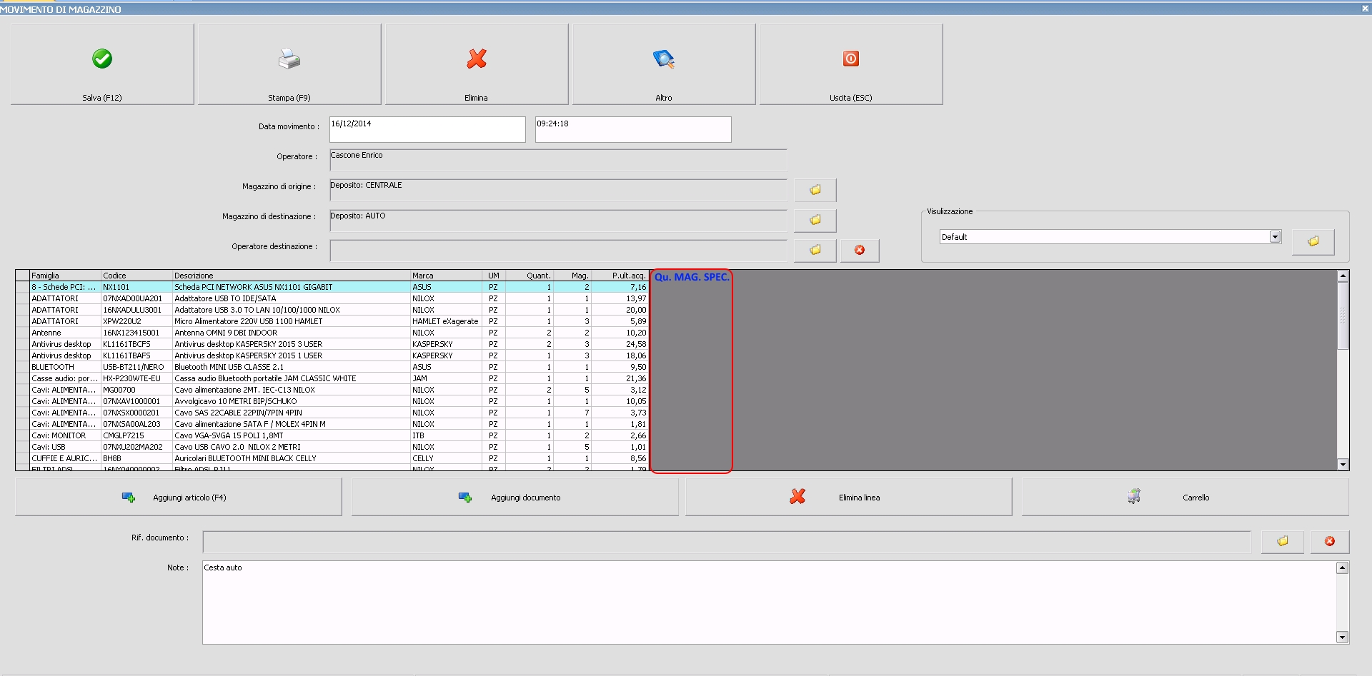Browse folder for Magazzino di destinazione
1372x676 pixels.
[x=815, y=220]
